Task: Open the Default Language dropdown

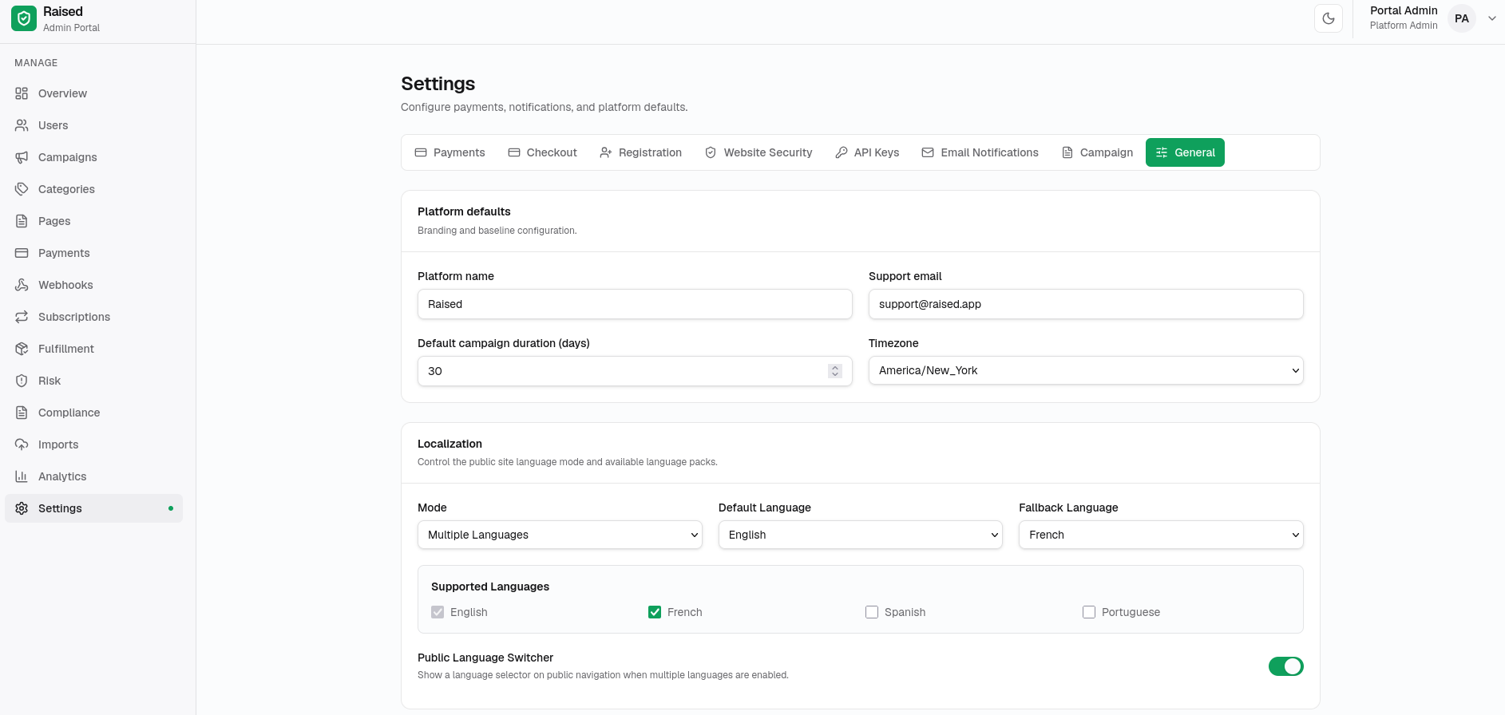Action: point(861,535)
